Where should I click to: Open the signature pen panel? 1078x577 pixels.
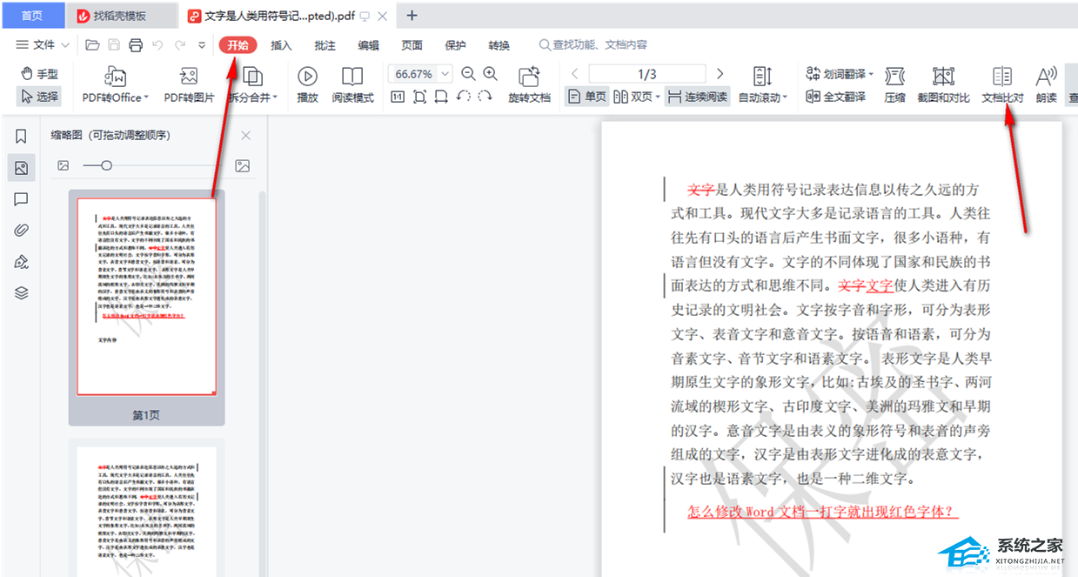(x=21, y=262)
